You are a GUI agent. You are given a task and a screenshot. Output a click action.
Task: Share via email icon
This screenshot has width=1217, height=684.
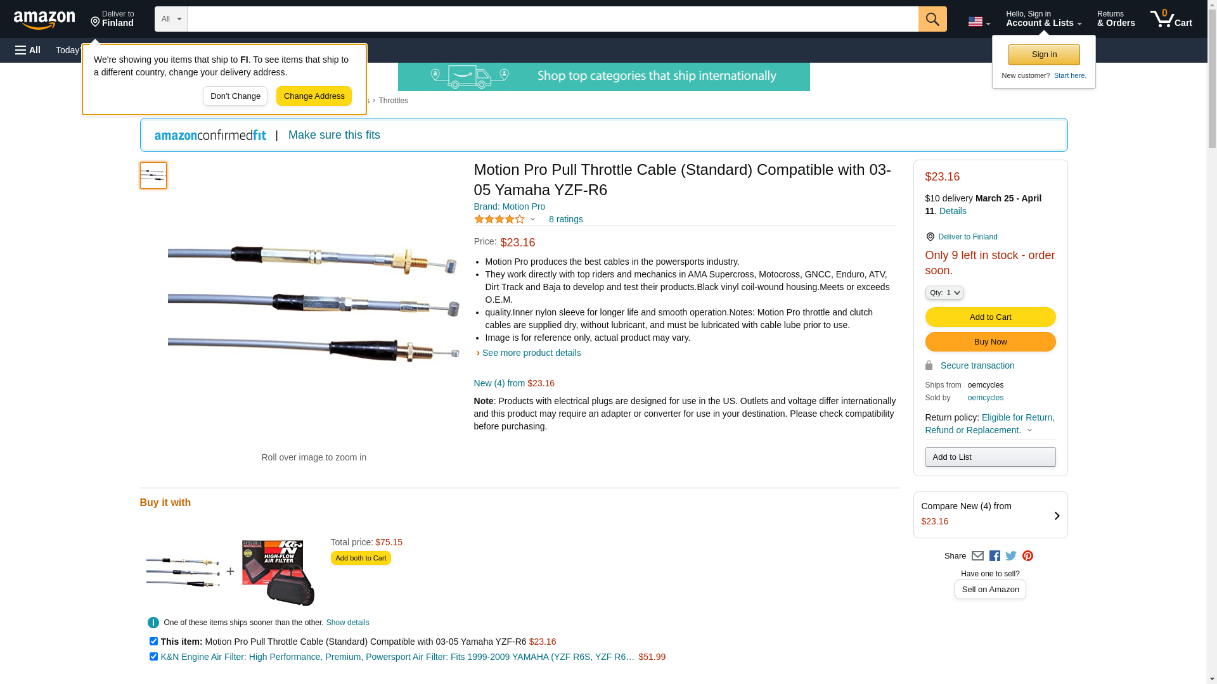pyautogui.click(x=977, y=556)
